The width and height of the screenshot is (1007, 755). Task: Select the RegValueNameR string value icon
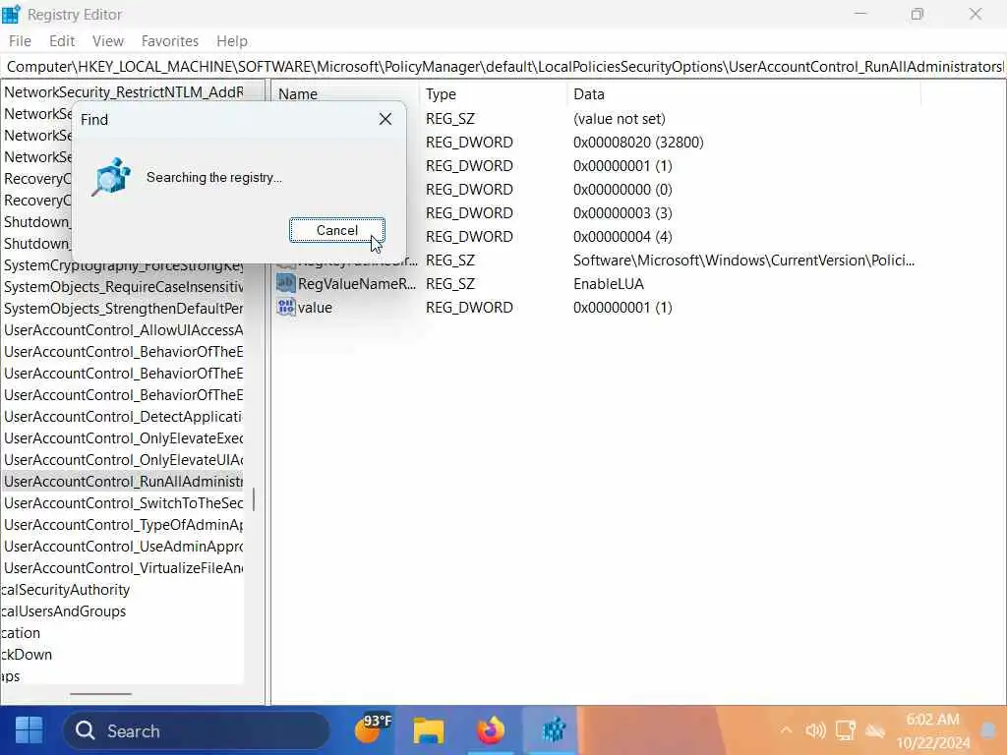[x=286, y=283]
